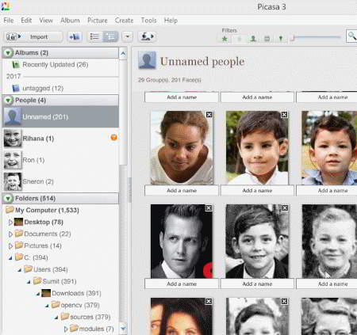The height and width of the screenshot is (335, 357).
Task: Click the Import button
Action: 33,37
